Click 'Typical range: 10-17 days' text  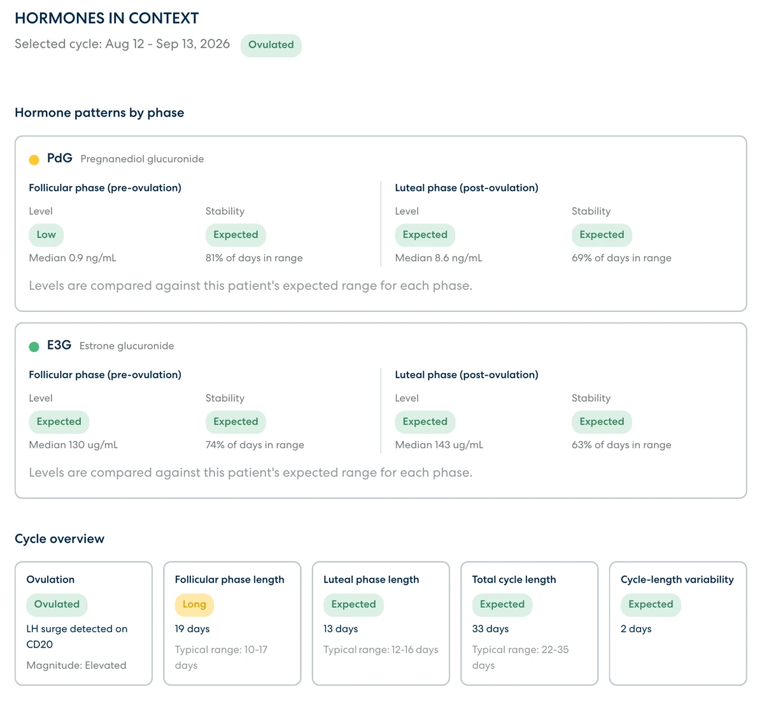click(x=222, y=658)
